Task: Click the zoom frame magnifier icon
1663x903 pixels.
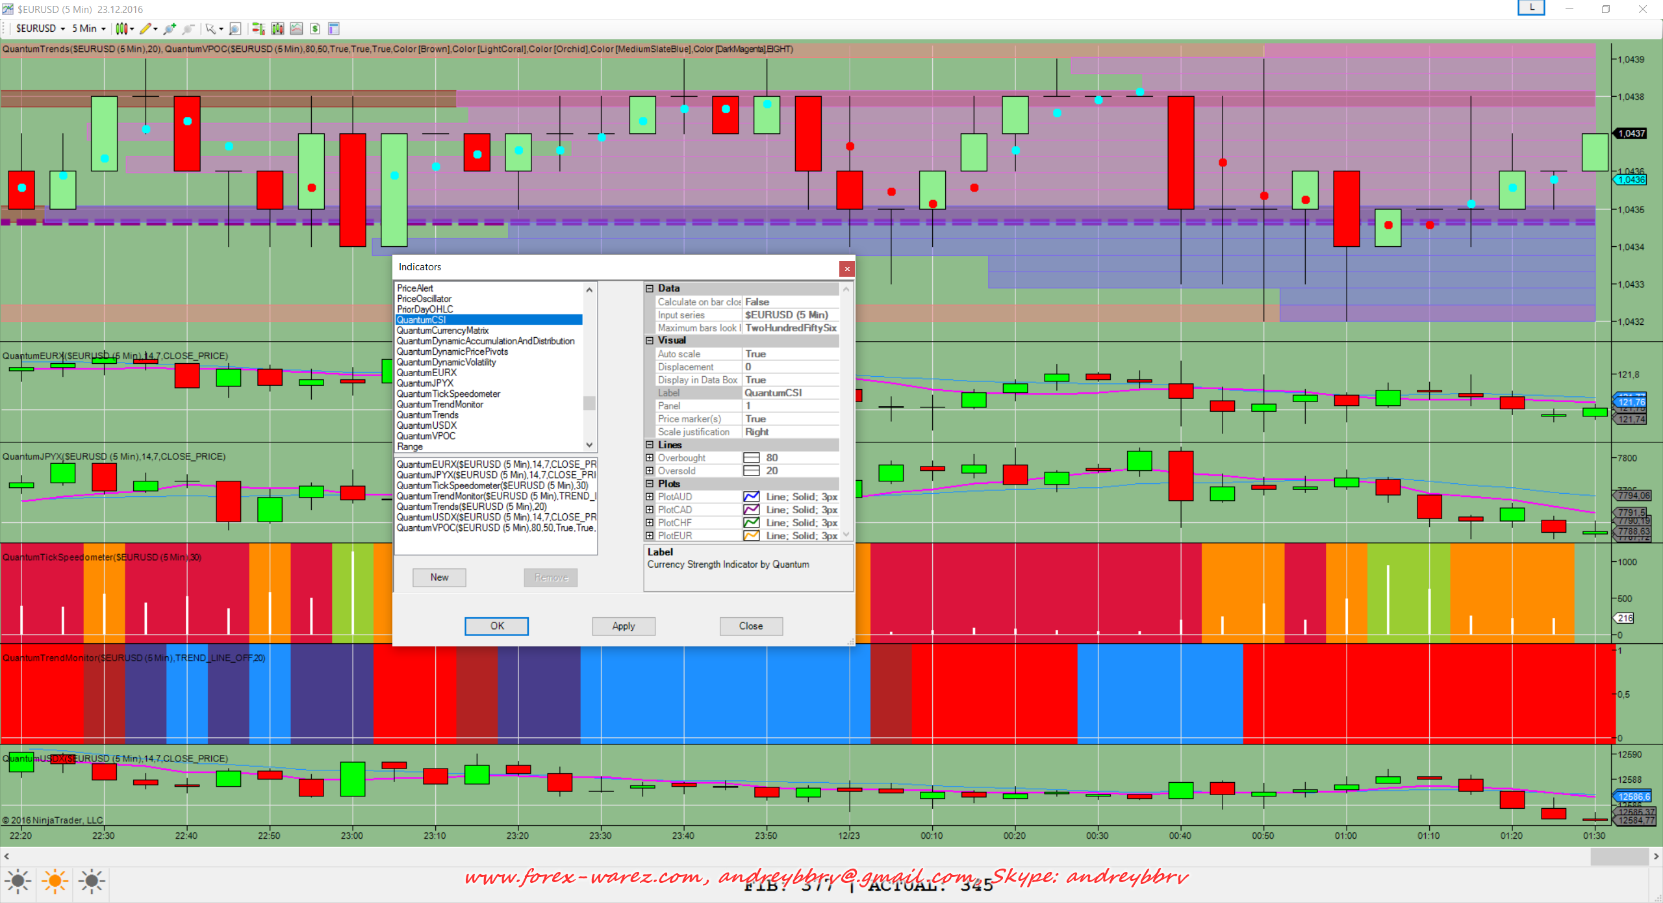Action: click(x=235, y=29)
